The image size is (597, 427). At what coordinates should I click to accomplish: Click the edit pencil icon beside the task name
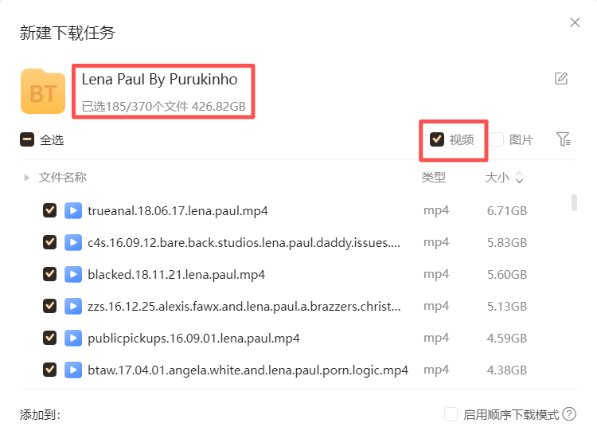pos(561,78)
